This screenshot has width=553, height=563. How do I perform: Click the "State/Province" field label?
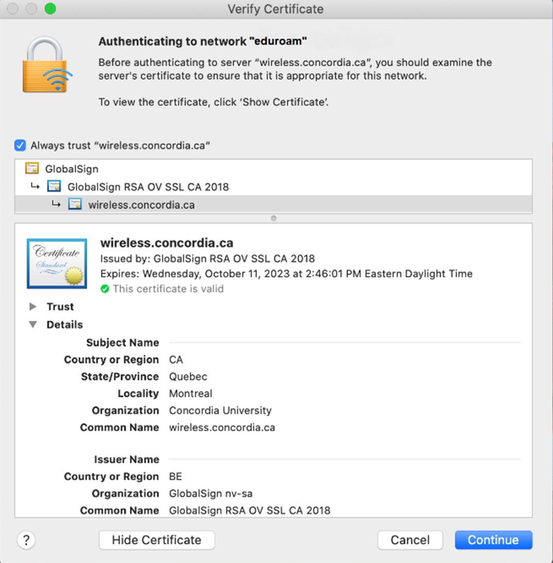click(x=120, y=377)
